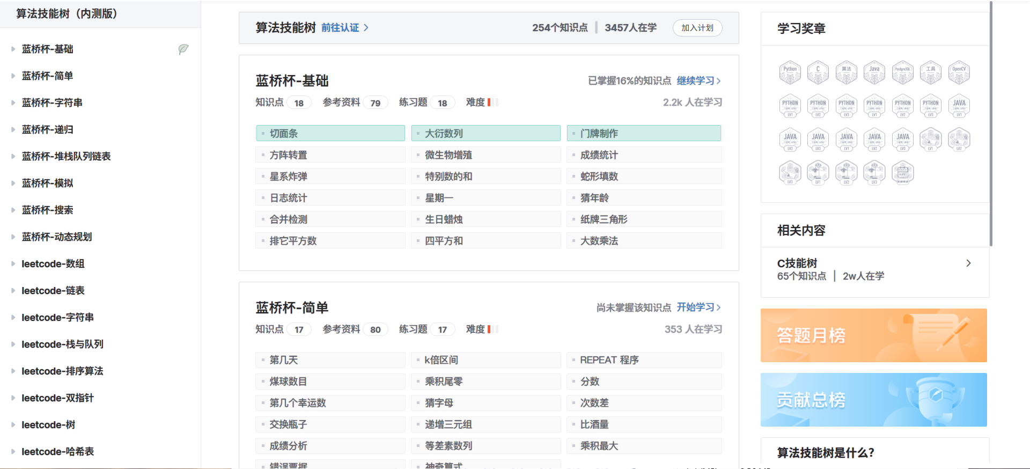Open the C language badge
This screenshot has width=1030, height=469.
click(818, 72)
